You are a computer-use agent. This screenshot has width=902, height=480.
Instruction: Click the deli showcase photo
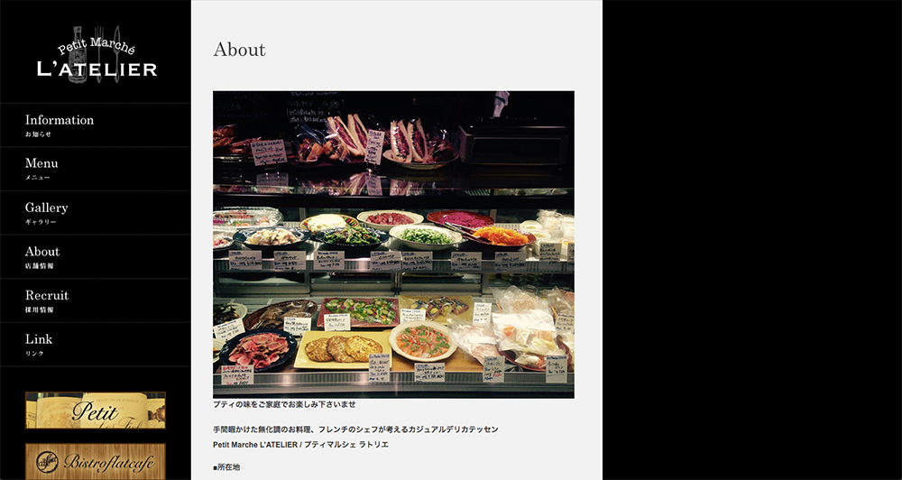point(393,245)
